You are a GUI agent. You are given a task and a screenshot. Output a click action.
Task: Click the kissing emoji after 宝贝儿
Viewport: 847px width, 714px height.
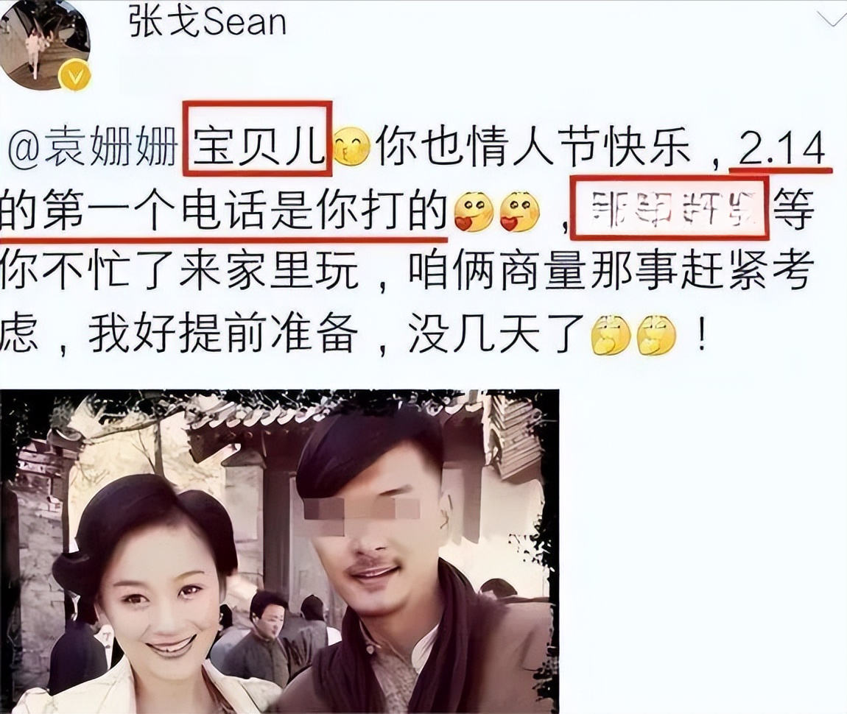(x=352, y=146)
